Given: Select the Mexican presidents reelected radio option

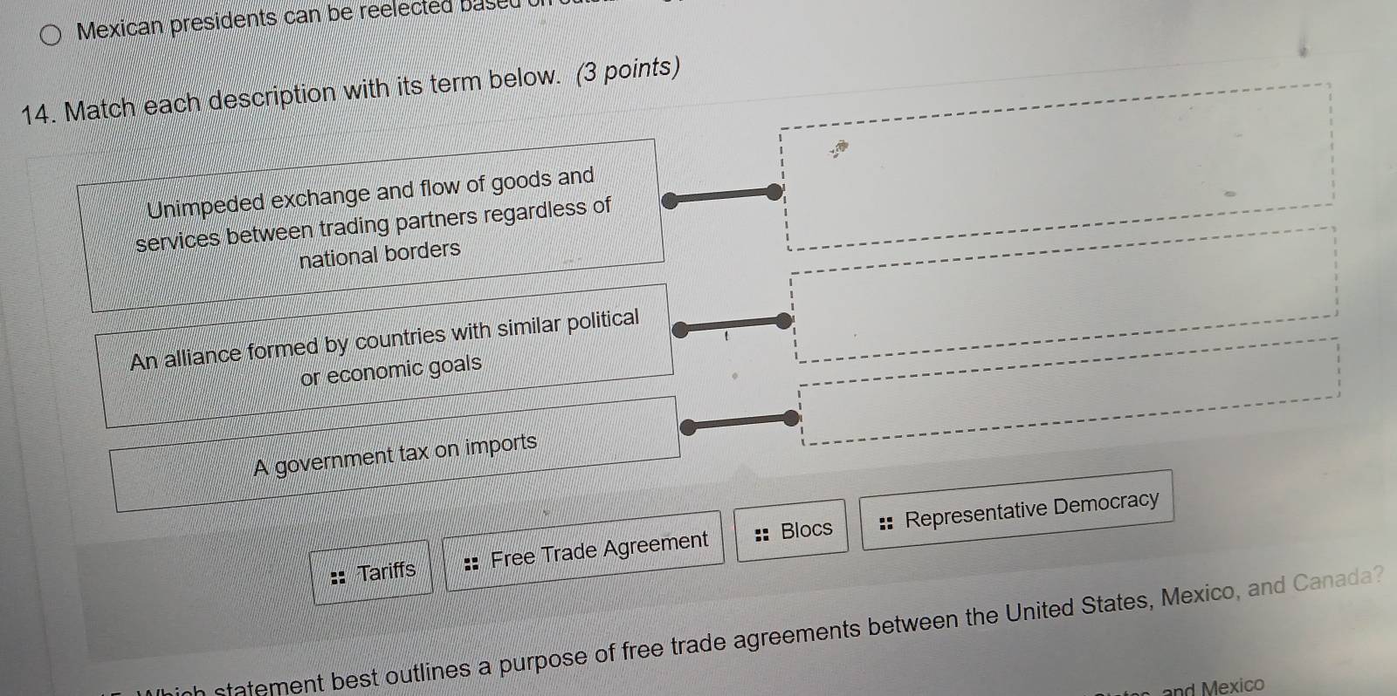Looking at the screenshot, I should point(51,35).
